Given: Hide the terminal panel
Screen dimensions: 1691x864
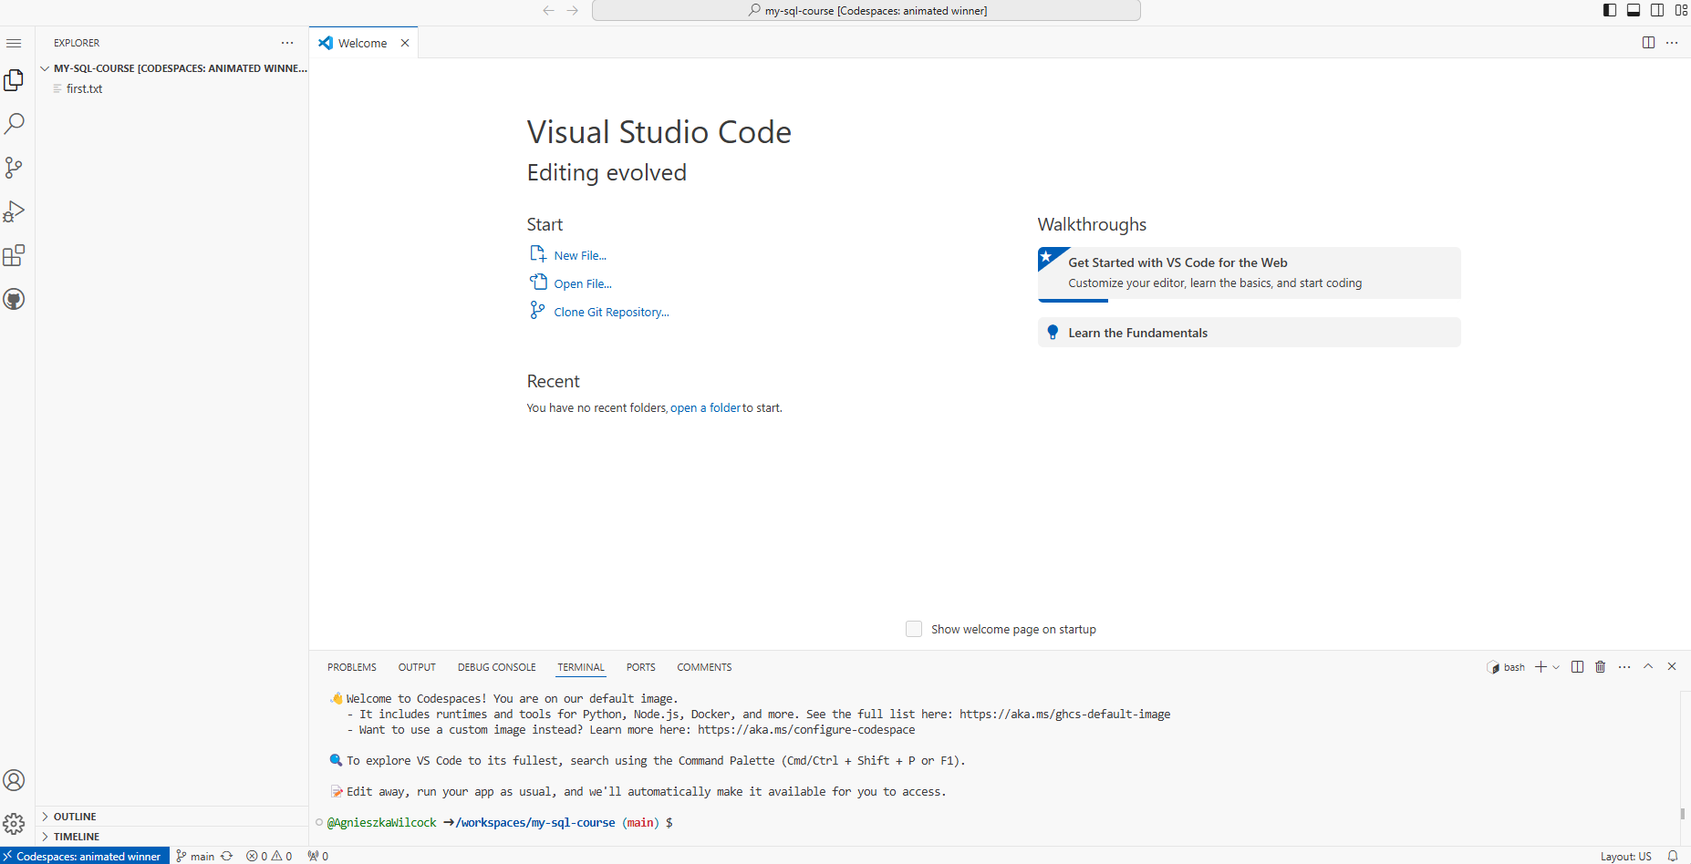Looking at the screenshot, I should pyautogui.click(x=1672, y=666).
